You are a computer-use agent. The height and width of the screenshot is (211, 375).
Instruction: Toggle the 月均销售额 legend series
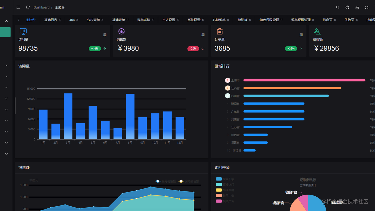click(x=189, y=181)
